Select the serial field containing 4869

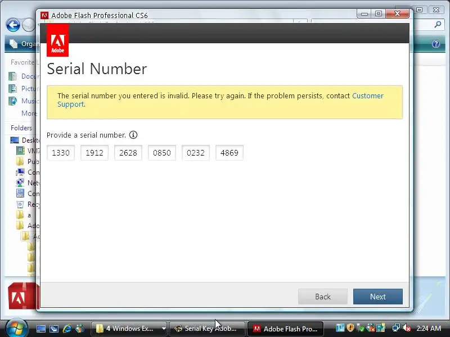coord(229,153)
